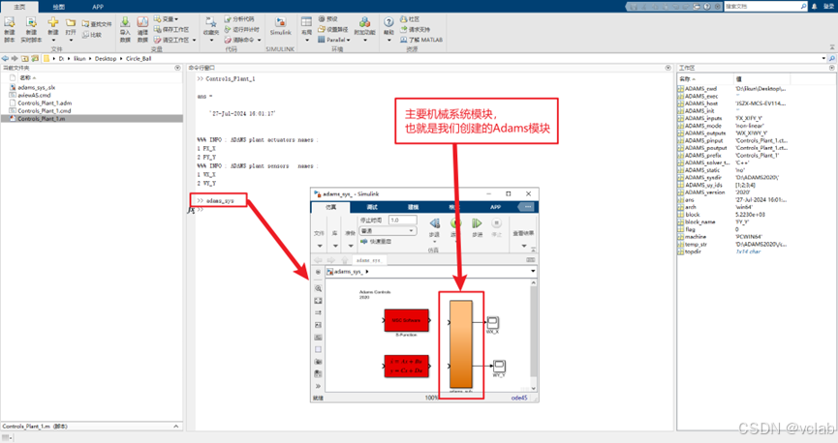The width and height of the screenshot is (838, 443).
Task: Open simulation mode dropdown (普通) in Simulink
Action: click(x=388, y=231)
